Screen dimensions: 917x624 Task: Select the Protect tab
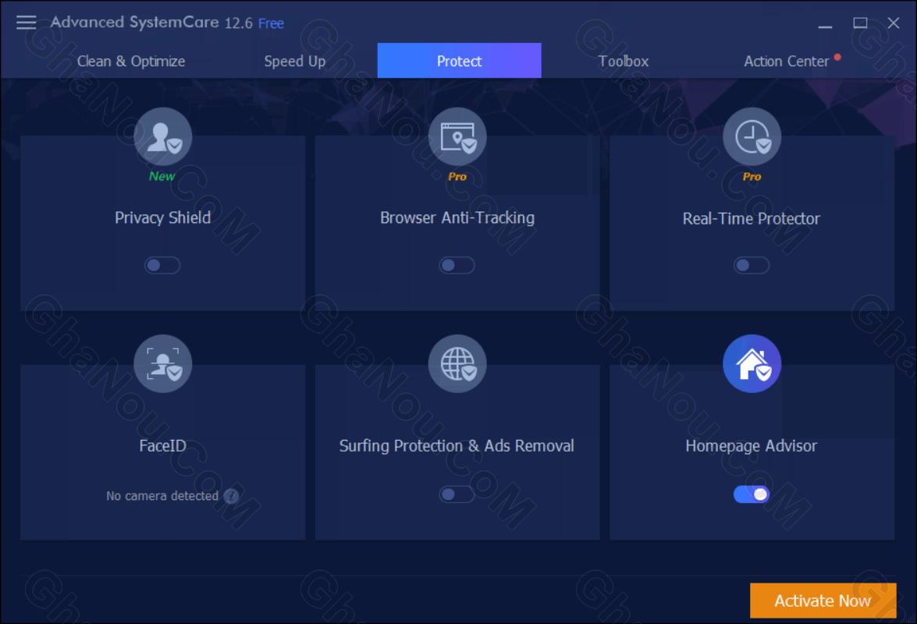click(x=459, y=61)
